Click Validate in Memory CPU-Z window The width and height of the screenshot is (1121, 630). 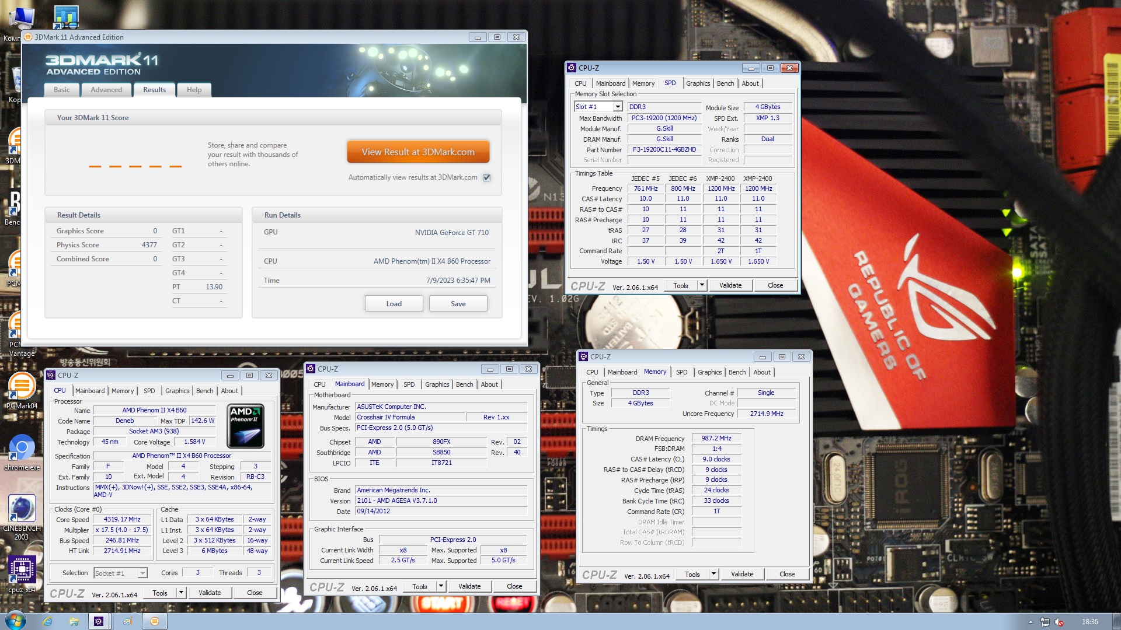coord(742,574)
